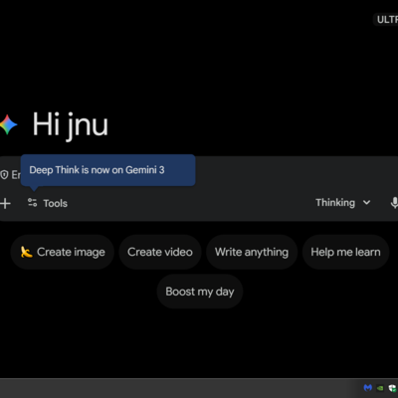Click the Boost my day chip

click(x=200, y=292)
